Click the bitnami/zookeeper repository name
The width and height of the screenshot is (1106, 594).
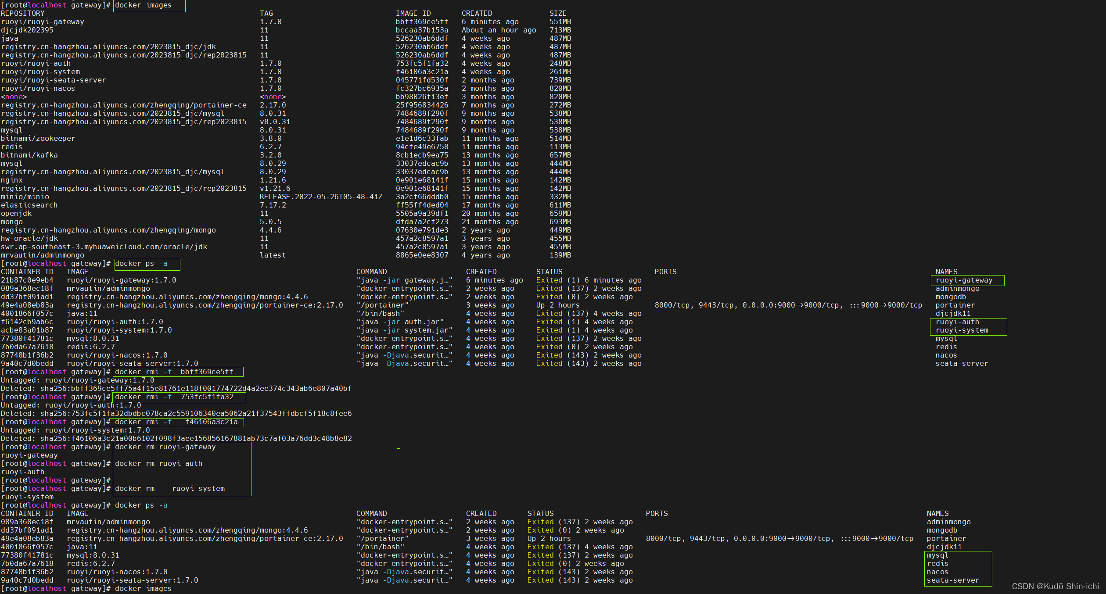tap(38, 139)
